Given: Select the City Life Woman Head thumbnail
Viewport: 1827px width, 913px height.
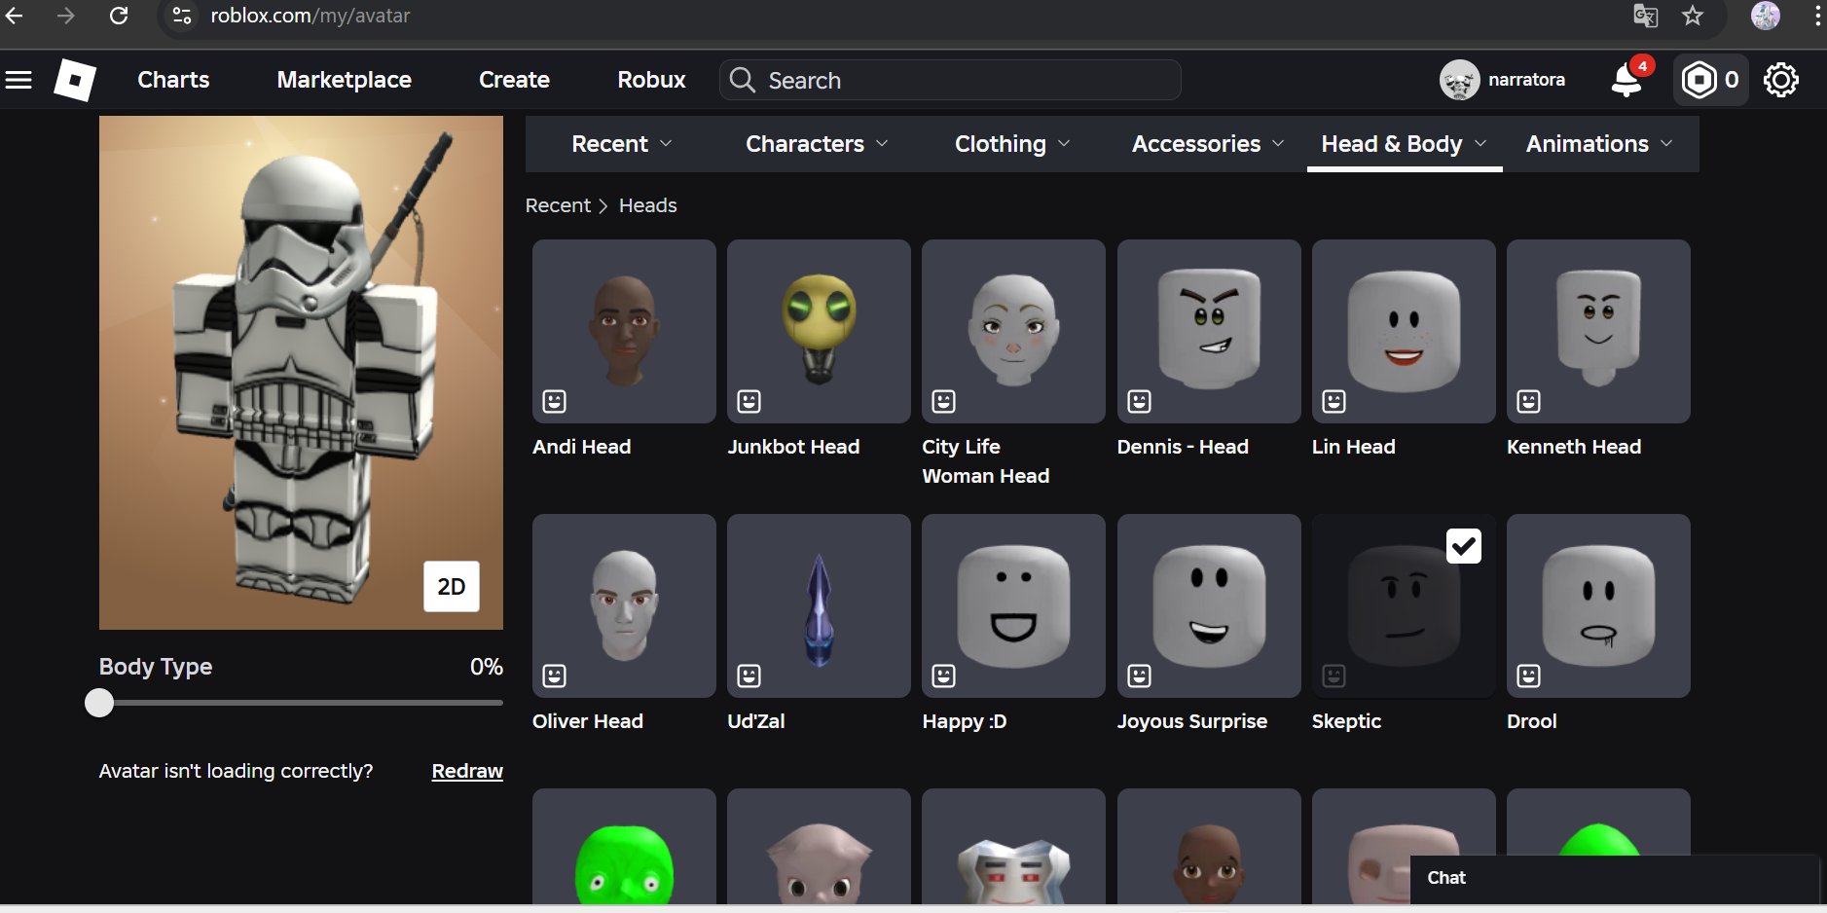Looking at the screenshot, I should [x=1013, y=331].
